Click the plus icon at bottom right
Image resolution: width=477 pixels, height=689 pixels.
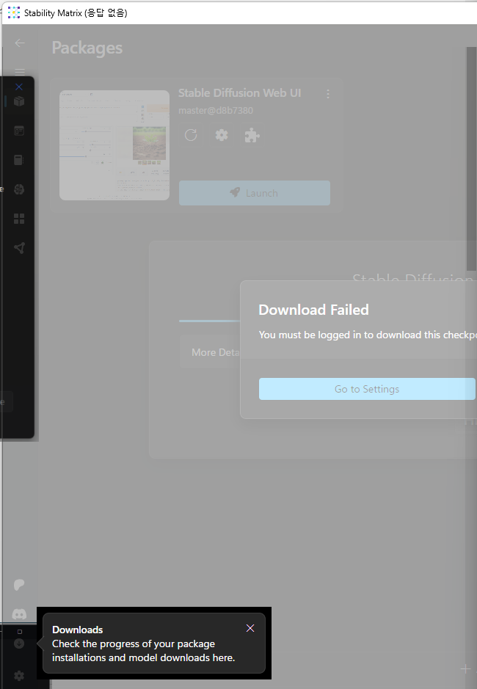[x=465, y=669]
